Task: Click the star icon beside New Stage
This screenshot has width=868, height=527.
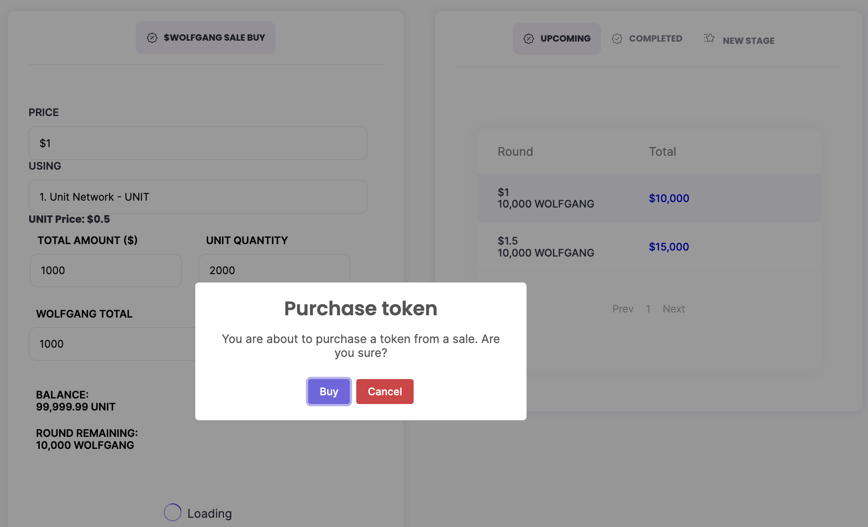Action: pyautogui.click(x=709, y=38)
